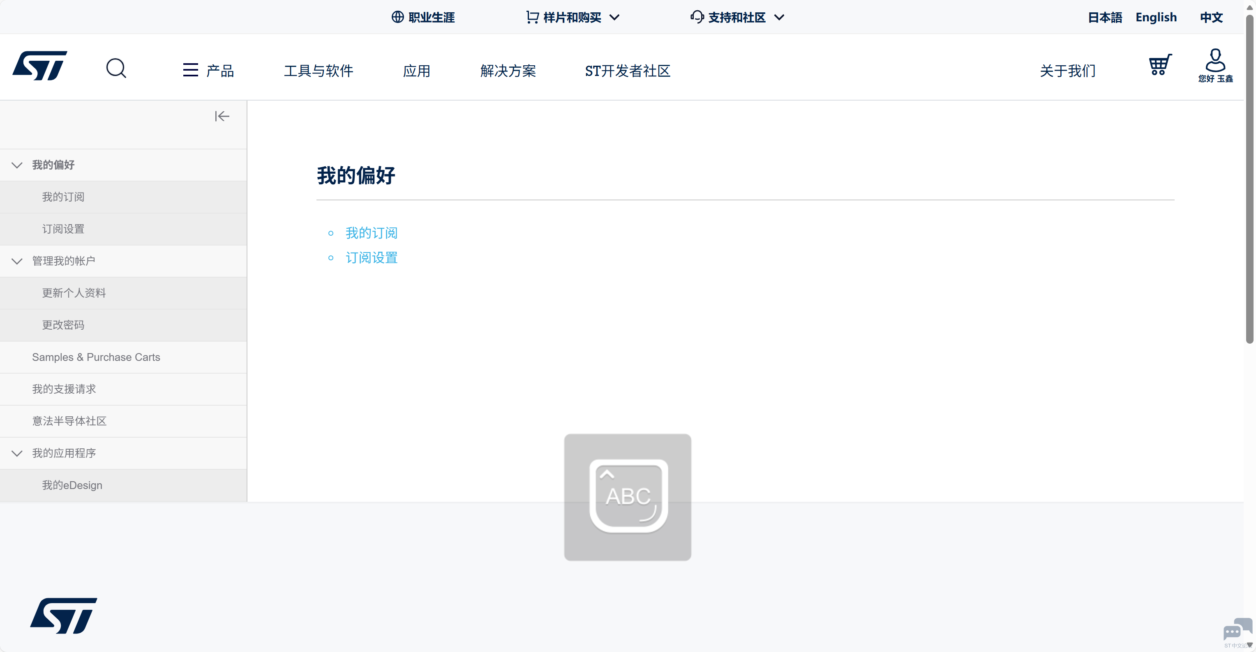
Task: Click the footer ST logo
Action: (64, 615)
